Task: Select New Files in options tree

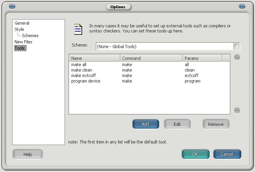Action: click(23, 42)
